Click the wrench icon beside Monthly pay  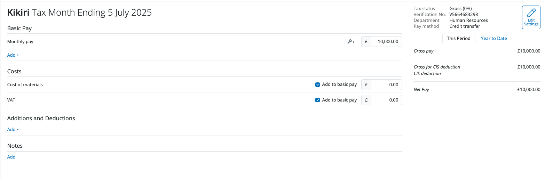[350, 42]
